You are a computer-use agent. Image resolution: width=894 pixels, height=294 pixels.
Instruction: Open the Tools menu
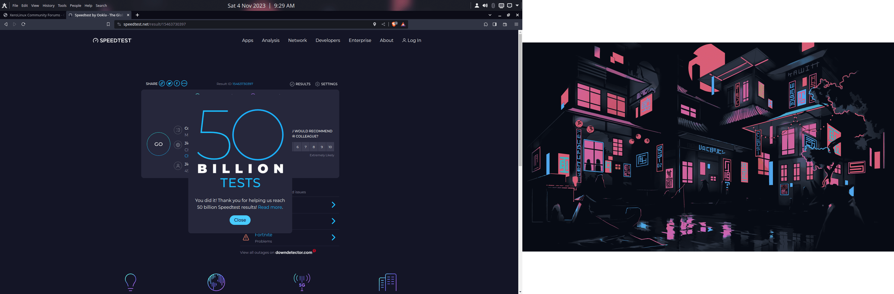pos(62,5)
